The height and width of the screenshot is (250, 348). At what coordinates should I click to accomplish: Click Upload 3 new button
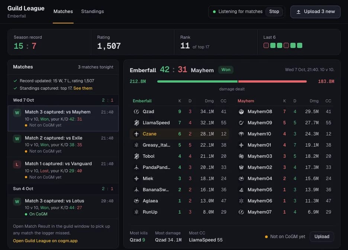[x=315, y=12]
